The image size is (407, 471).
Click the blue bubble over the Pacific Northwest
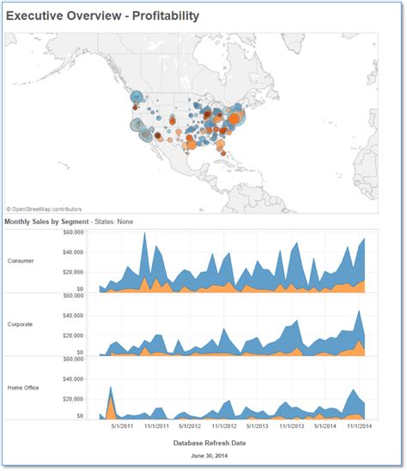tap(137, 97)
